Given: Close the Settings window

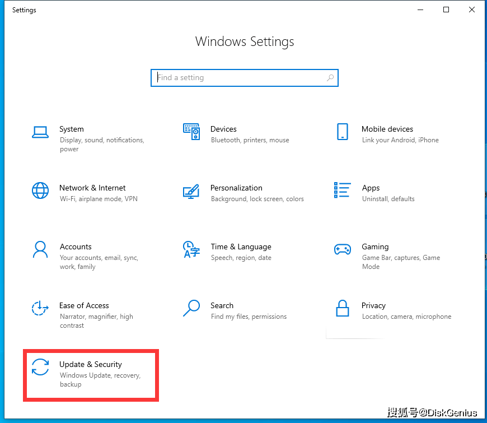Looking at the screenshot, I should tap(471, 10).
